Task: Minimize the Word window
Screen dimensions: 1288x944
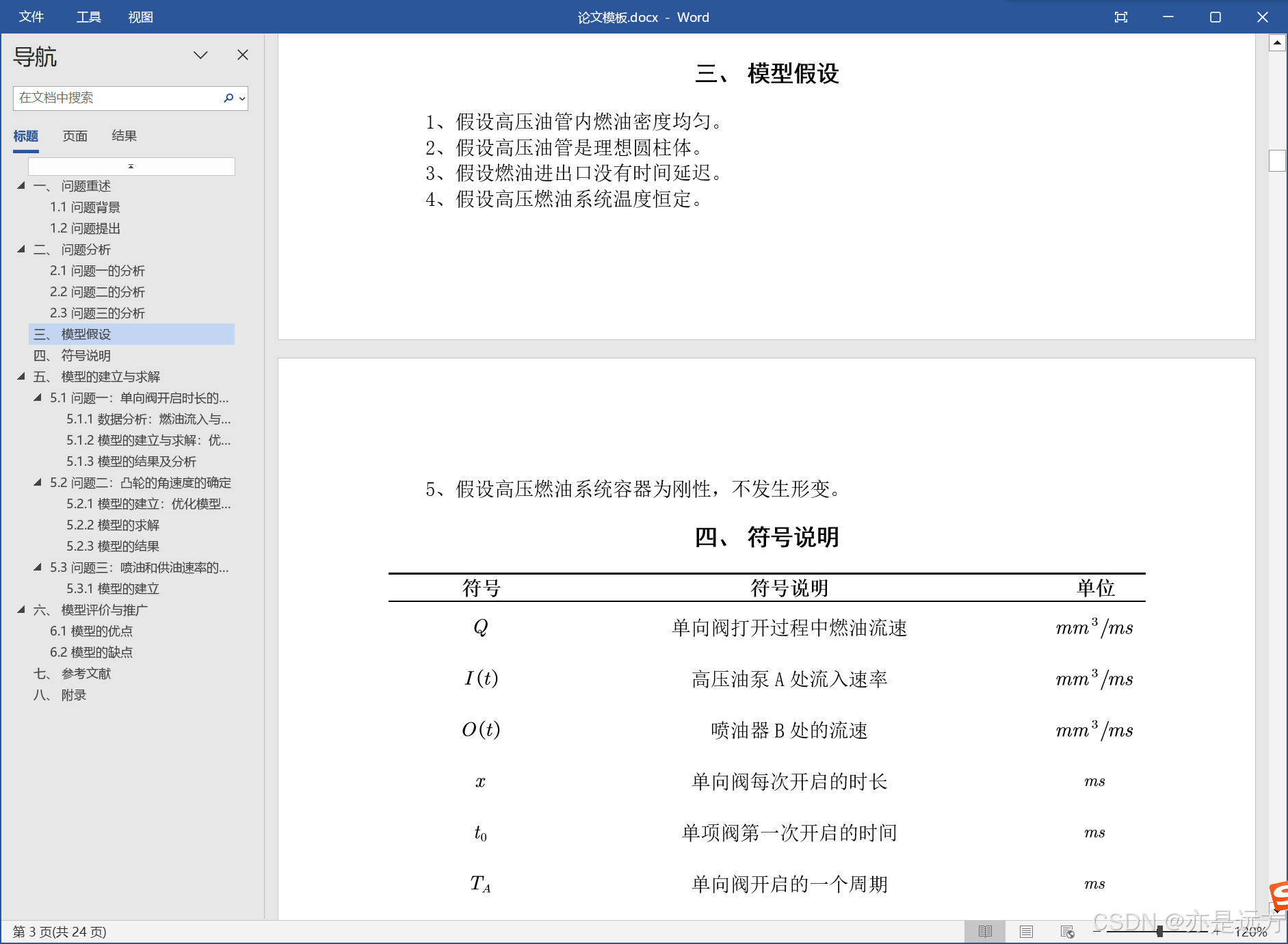Action: tap(1168, 17)
